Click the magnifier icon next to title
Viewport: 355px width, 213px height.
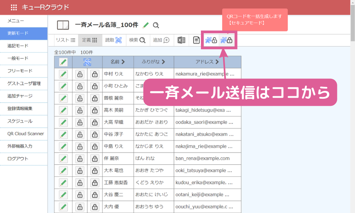[156, 25]
